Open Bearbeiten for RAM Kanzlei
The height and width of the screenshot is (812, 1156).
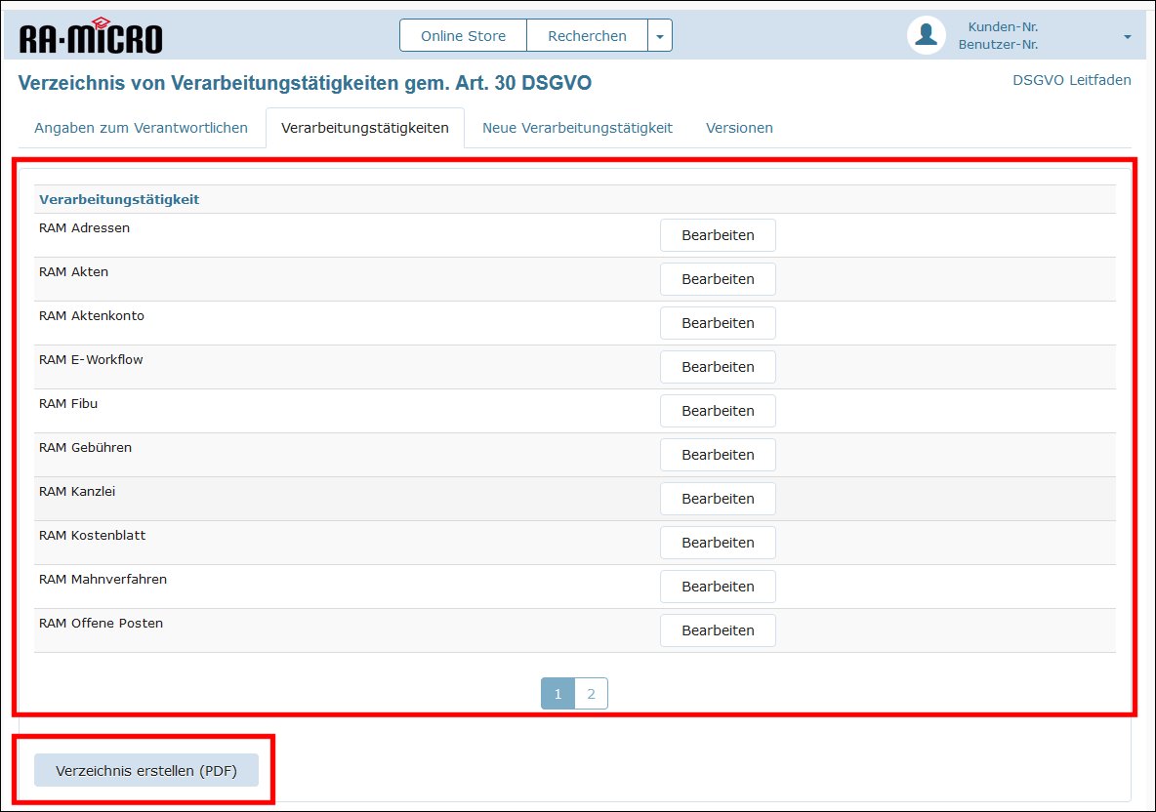tap(718, 499)
